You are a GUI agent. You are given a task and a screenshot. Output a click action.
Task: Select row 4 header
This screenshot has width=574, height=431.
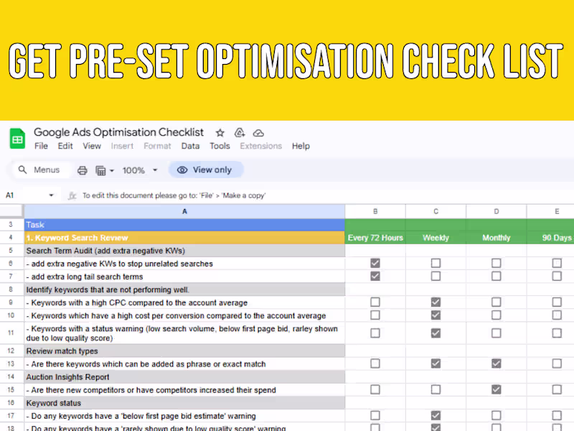11,238
